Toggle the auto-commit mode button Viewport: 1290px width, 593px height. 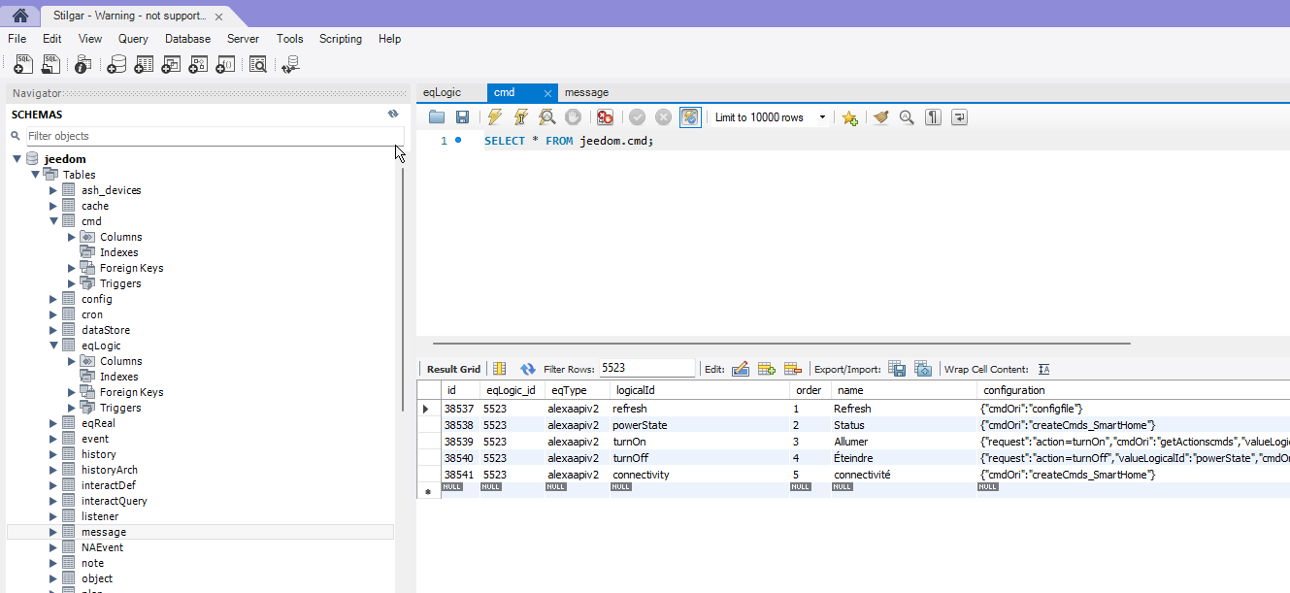689,117
